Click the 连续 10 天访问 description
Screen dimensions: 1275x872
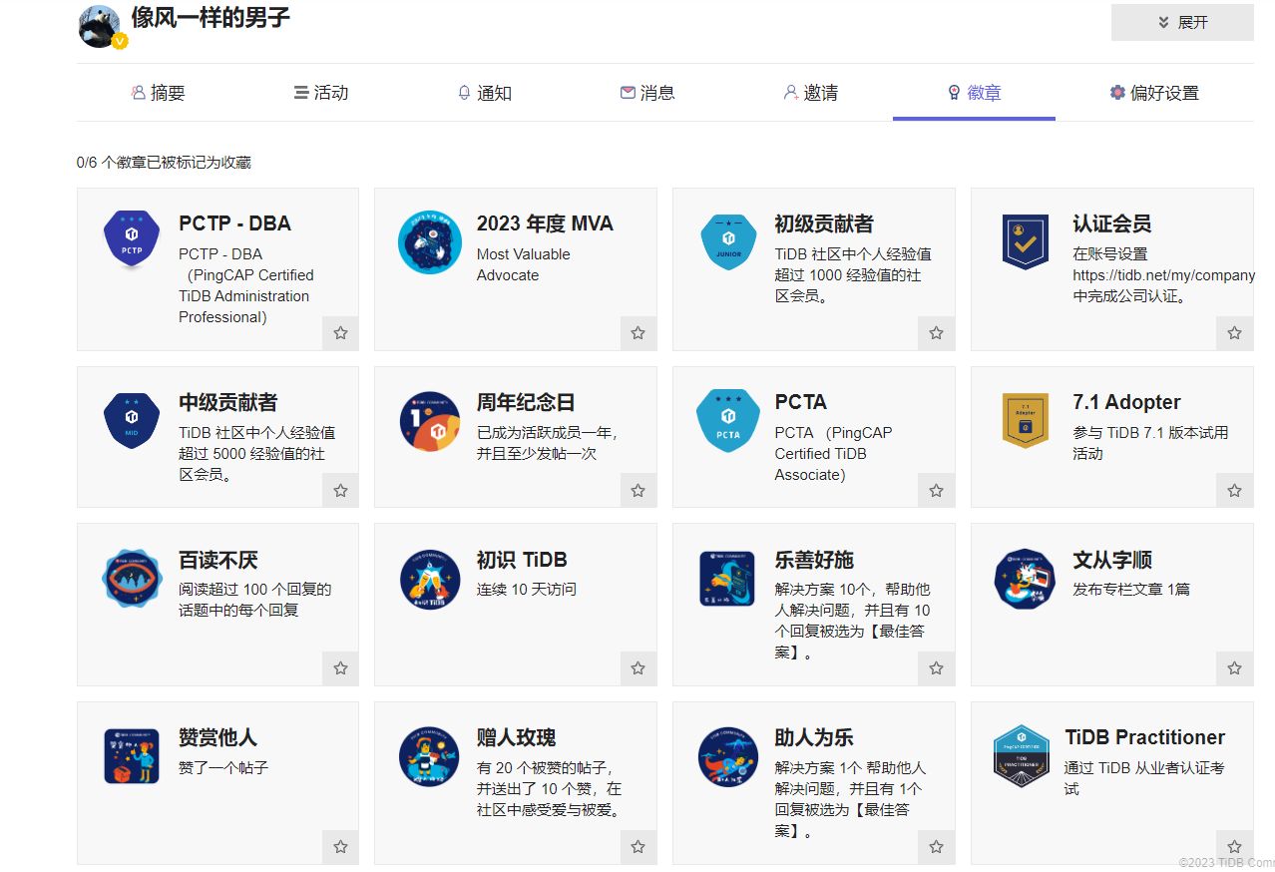pyautogui.click(x=527, y=590)
